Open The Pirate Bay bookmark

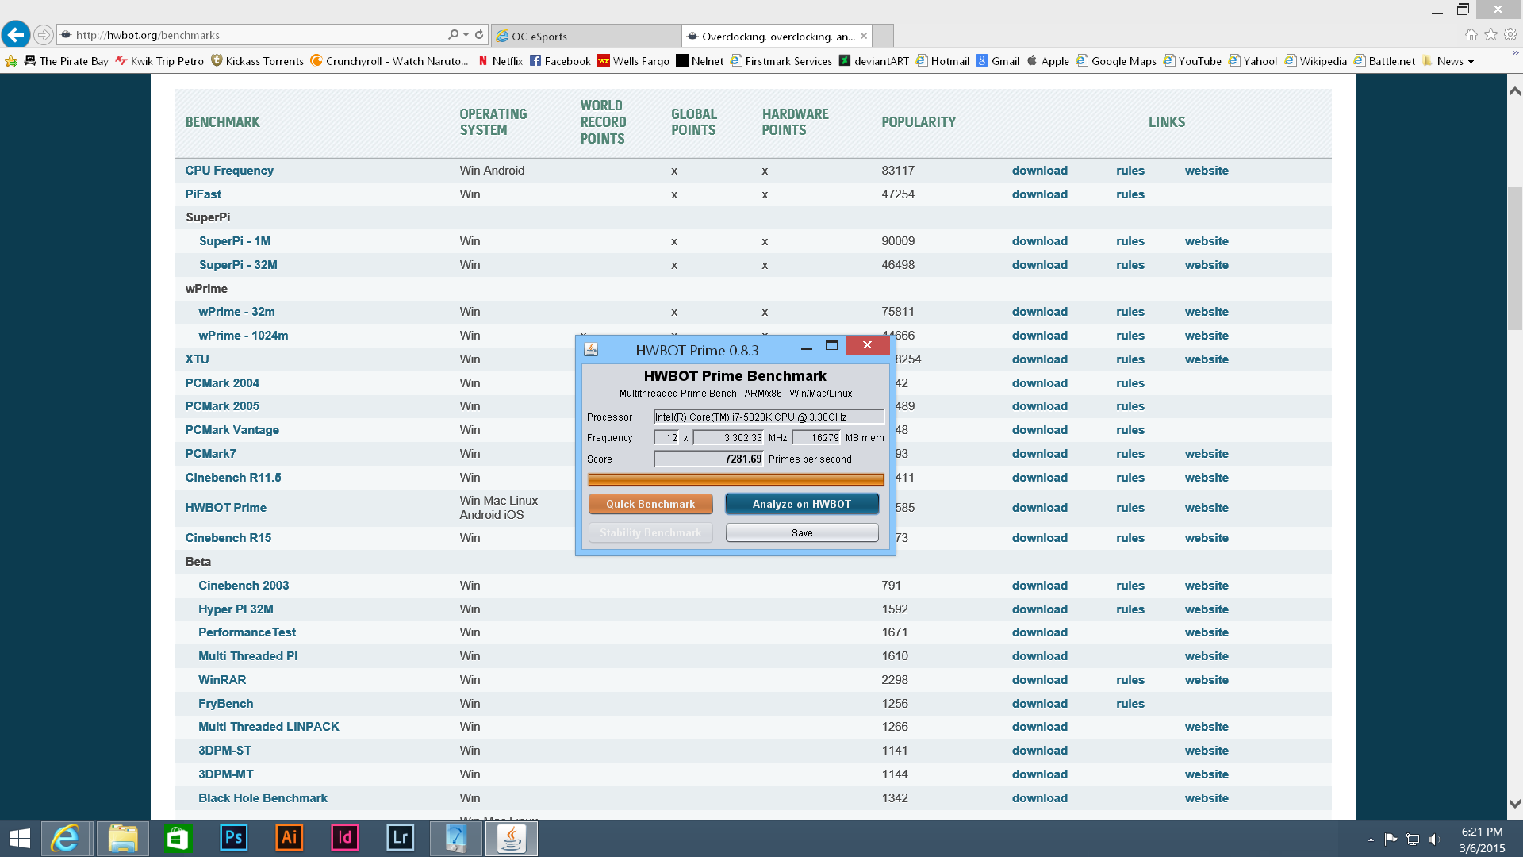coord(67,61)
